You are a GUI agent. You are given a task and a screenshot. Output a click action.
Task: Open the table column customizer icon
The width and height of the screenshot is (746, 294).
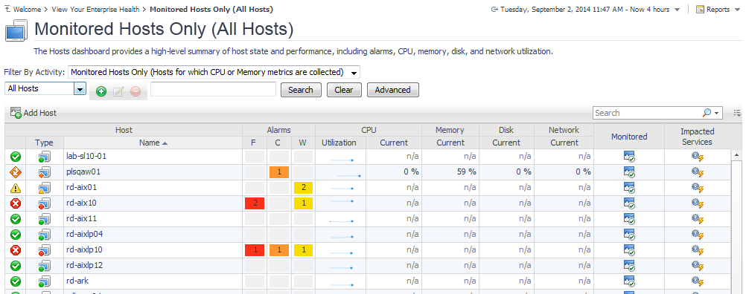pyautogui.click(x=737, y=113)
